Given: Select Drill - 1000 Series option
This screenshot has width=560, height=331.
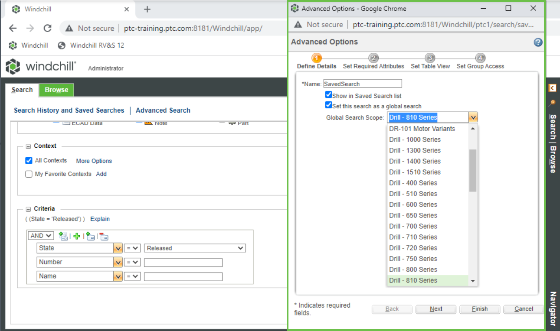Looking at the screenshot, I should coord(428,140).
